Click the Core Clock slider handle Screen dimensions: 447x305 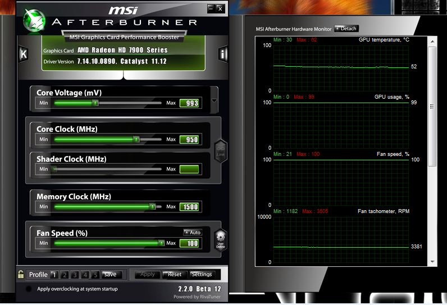pos(136,140)
